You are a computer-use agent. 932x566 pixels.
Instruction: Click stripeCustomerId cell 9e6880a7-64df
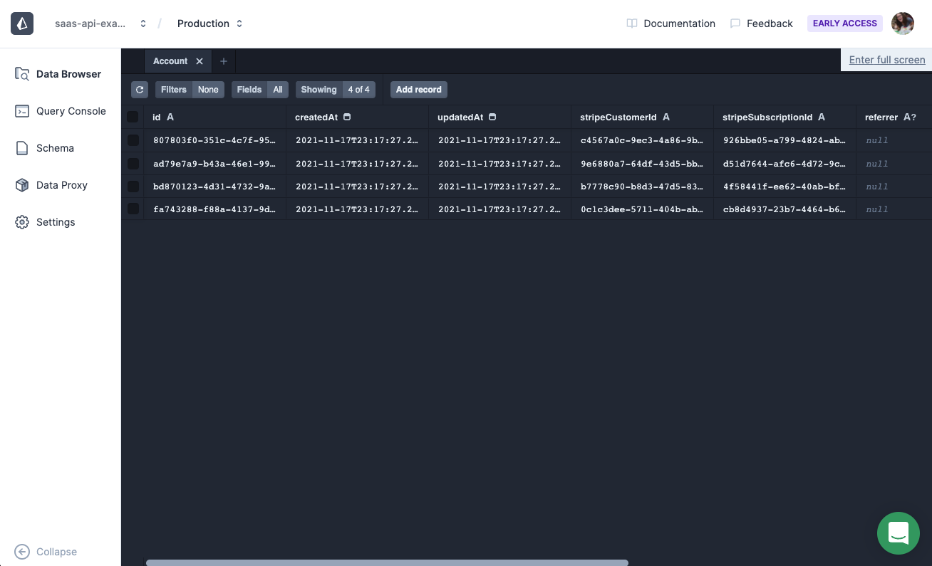(x=643, y=164)
